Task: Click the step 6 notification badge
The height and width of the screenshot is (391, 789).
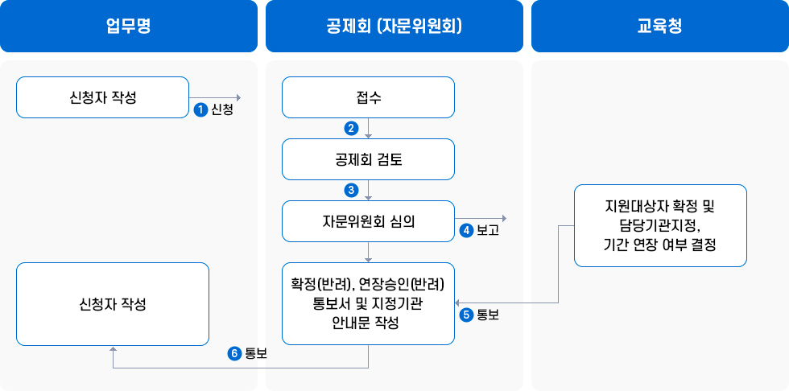Action: 235,353
